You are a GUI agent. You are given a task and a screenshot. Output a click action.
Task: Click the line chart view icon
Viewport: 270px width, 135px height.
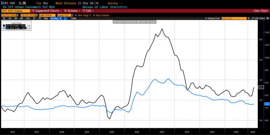pos(65,18)
